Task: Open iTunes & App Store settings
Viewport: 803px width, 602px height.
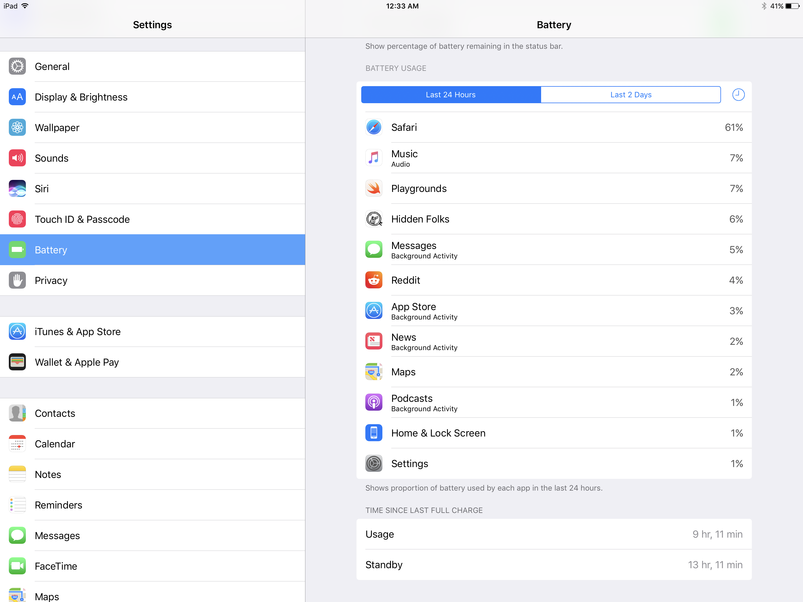Action: (x=153, y=332)
